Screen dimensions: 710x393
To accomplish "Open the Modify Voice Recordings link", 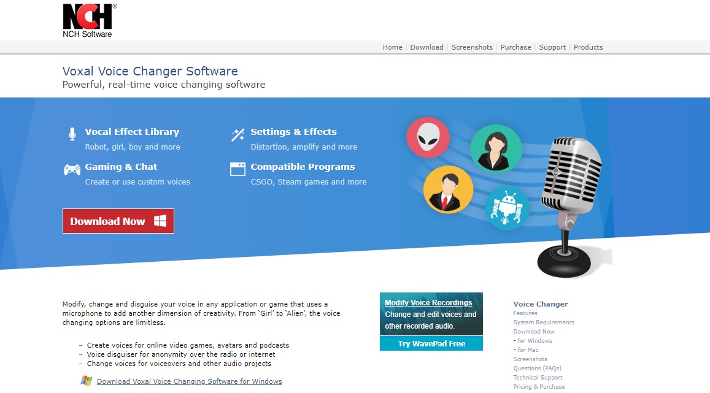I will coord(428,302).
